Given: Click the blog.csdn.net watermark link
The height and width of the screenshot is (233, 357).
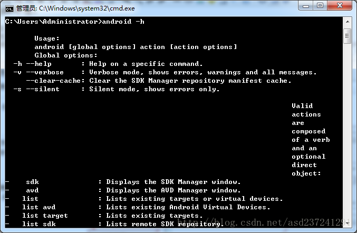Looking at the screenshot, I should 264,222.
